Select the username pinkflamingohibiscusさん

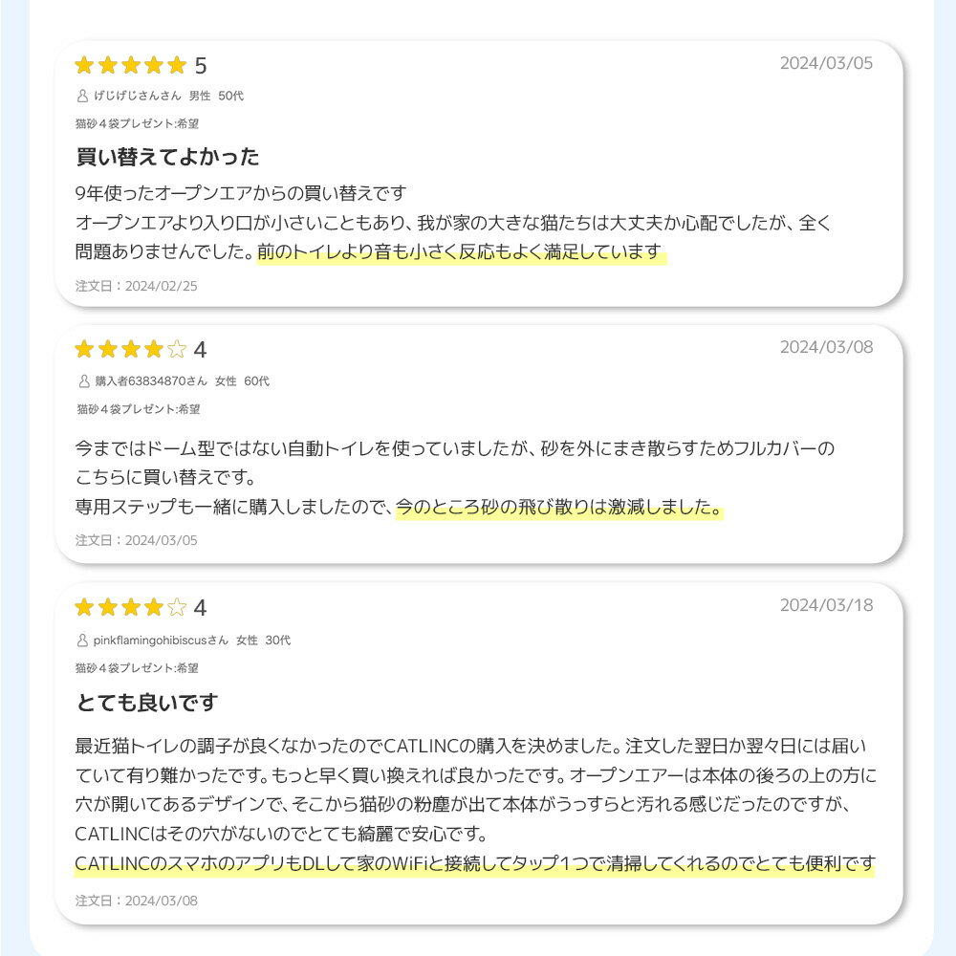(161, 640)
